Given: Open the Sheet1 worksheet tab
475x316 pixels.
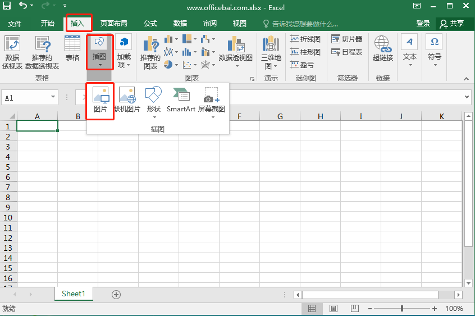Looking at the screenshot, I should [74, 294].
